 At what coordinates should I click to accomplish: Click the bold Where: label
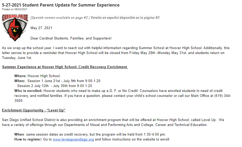click(x=20, y=76)
